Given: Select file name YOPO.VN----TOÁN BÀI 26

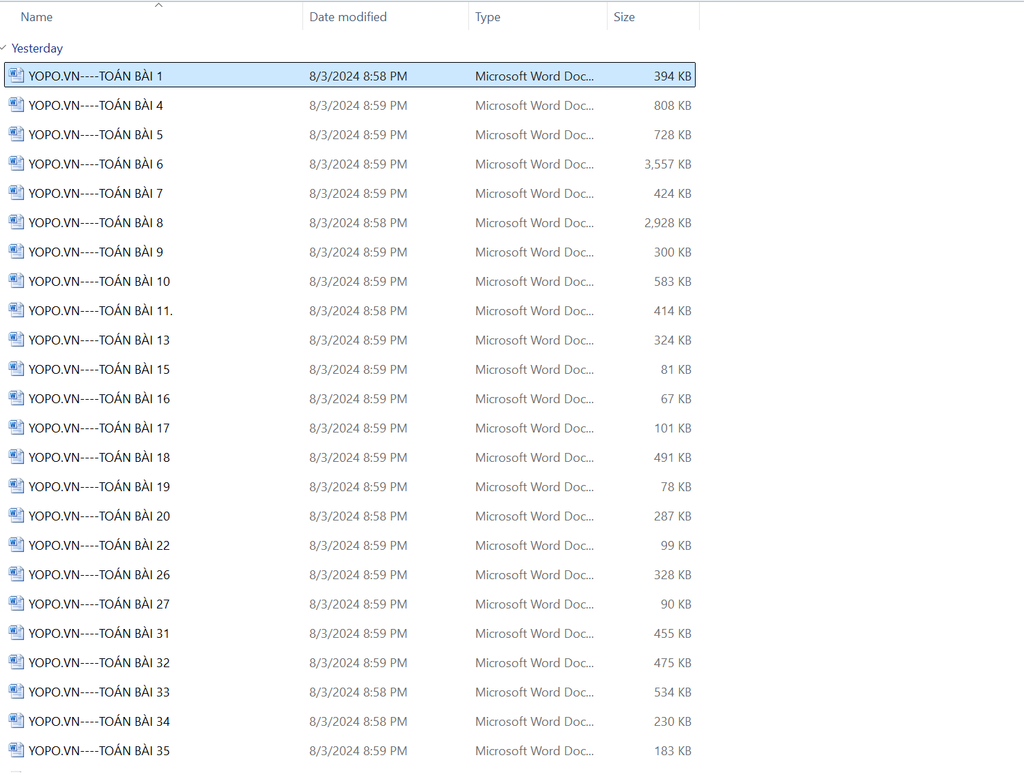Looking at the screenshot, I should click(x=99, y=574).
